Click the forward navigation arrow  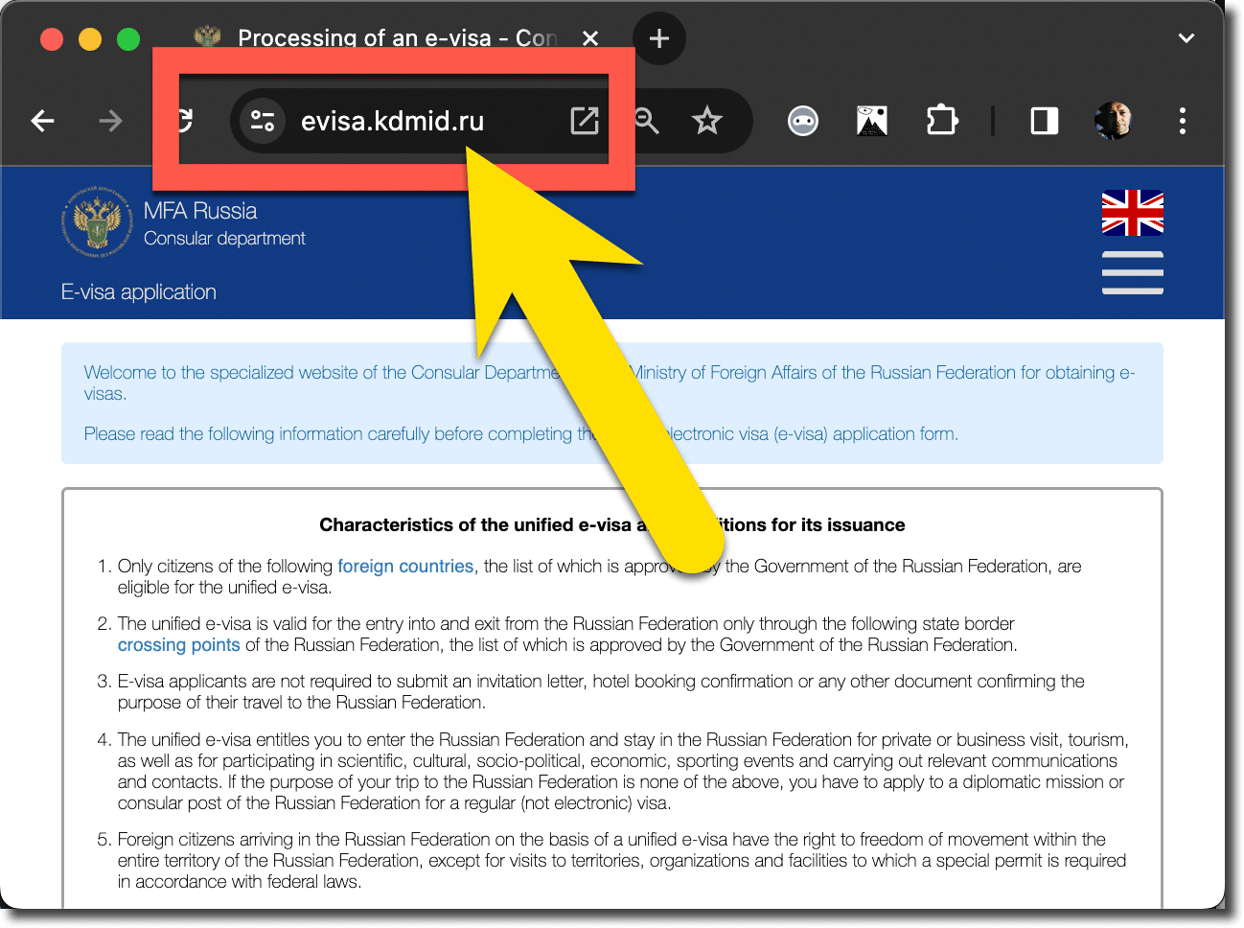[110, 121]
